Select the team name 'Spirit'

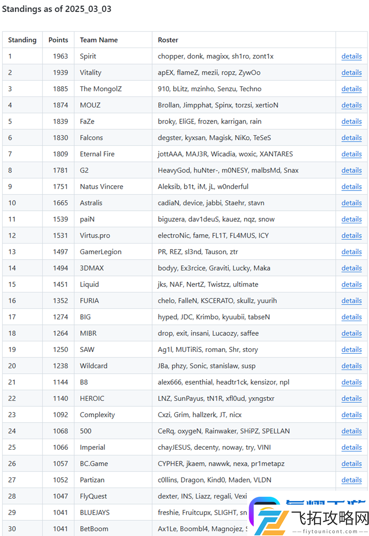click(88, 56)
